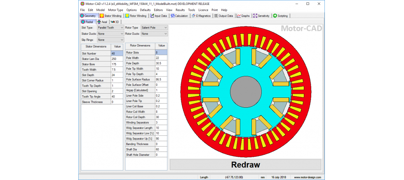Expand the Slot Type dropdown

pos(110,27)
